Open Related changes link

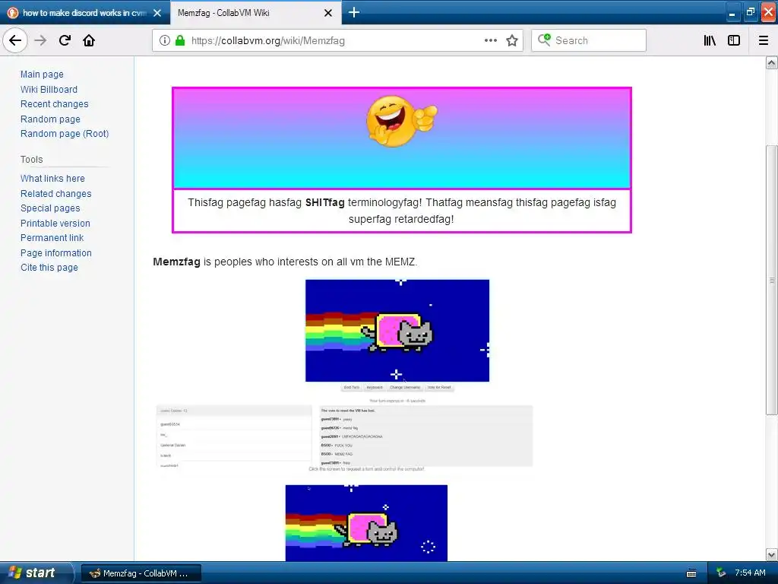click(x=55, y=194)
